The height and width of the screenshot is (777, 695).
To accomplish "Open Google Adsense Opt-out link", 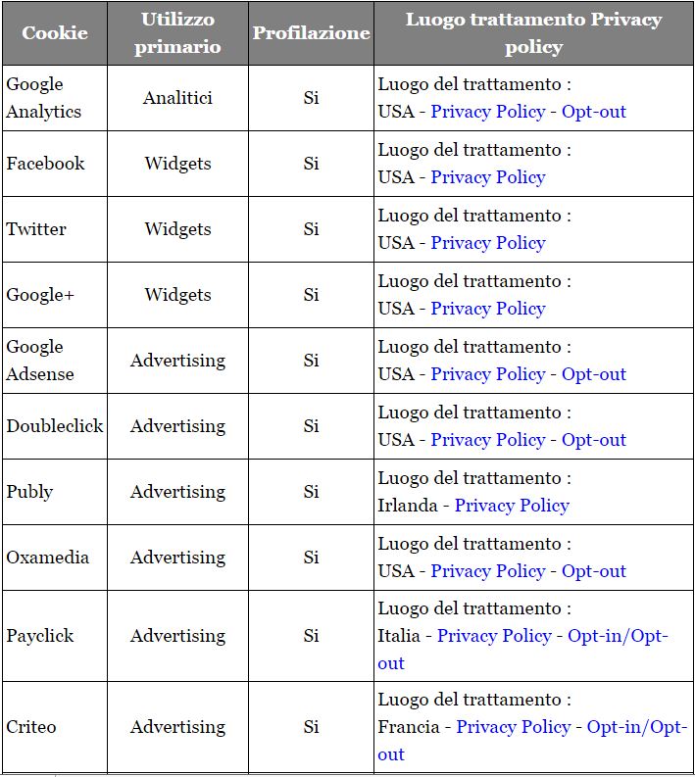I will click(x=593, y=374).
